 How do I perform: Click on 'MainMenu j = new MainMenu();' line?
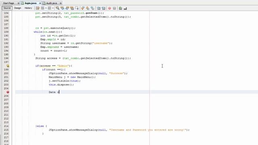pyautogui.click(x=72, y=77)
